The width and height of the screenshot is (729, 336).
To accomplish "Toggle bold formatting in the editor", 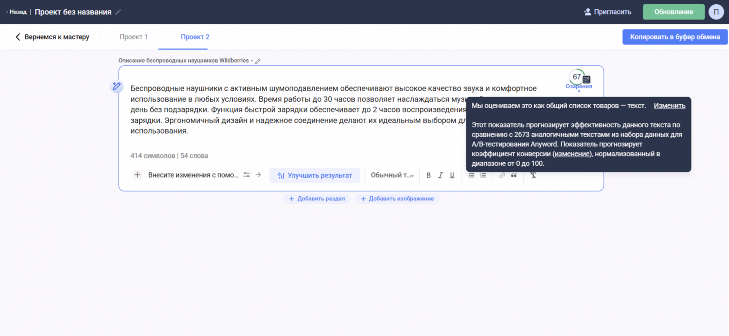I will coord(429,175).
